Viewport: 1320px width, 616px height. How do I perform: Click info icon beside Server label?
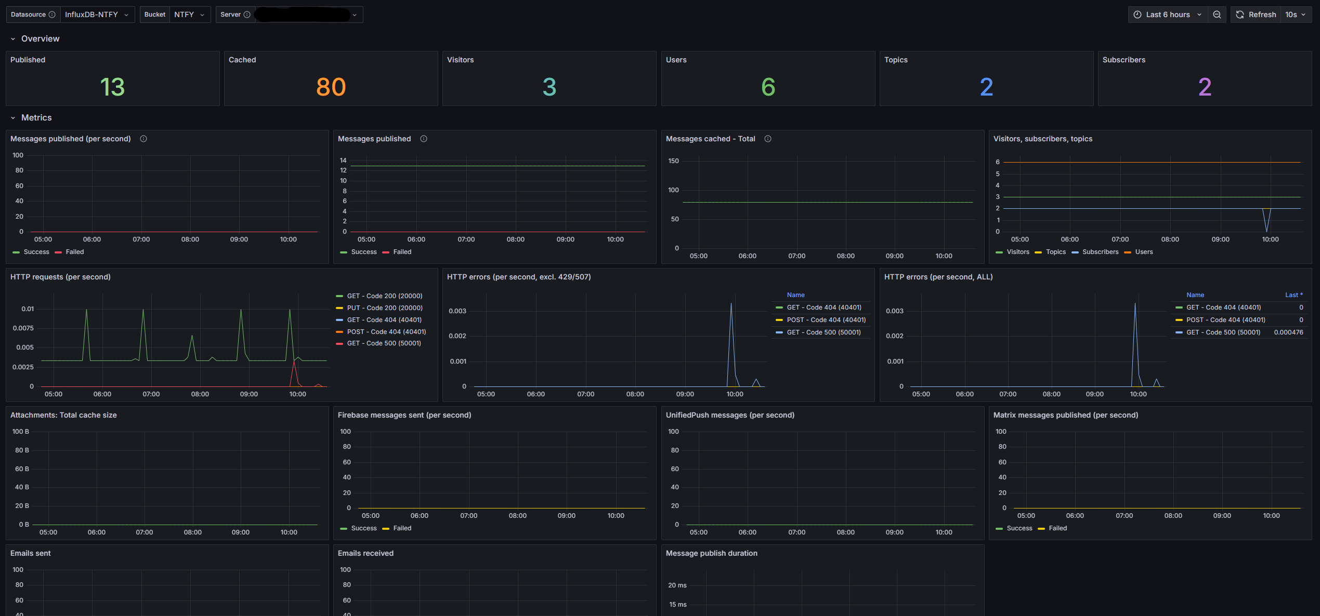pos(247,15)
